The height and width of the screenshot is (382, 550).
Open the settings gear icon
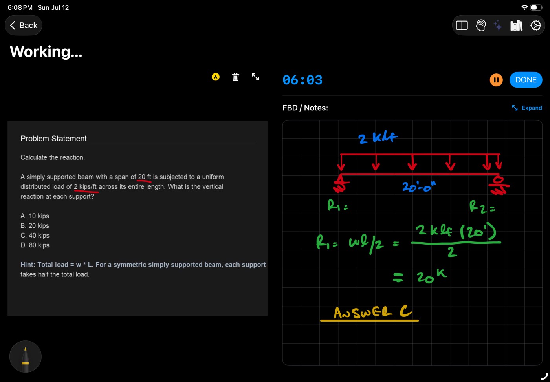point(535,26)
